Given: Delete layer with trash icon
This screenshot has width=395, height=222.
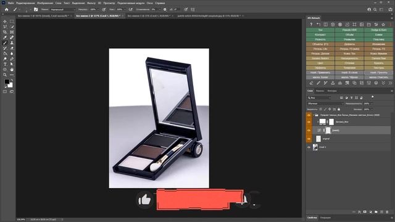Looking at the screenshot, I should (387, 212).
